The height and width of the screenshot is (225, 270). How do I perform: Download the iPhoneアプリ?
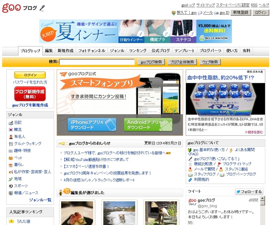pyautogui.click(x=92, y=125)
